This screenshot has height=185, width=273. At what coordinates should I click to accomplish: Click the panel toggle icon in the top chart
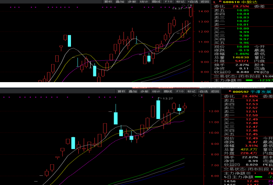190,5
